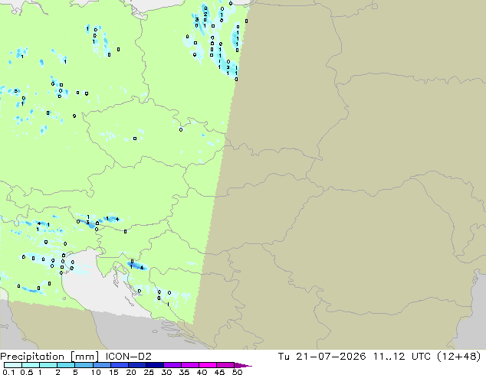
Task: Click the 45–50 mm legend color box
Action: [x=225, y=365]
